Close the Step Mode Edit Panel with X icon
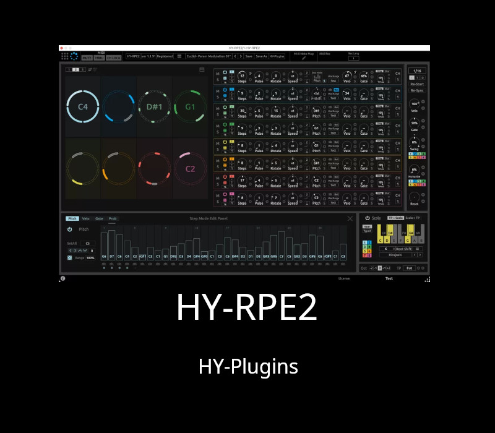The width and height of the screenshot is (495, 433). [x=350, y=218]
